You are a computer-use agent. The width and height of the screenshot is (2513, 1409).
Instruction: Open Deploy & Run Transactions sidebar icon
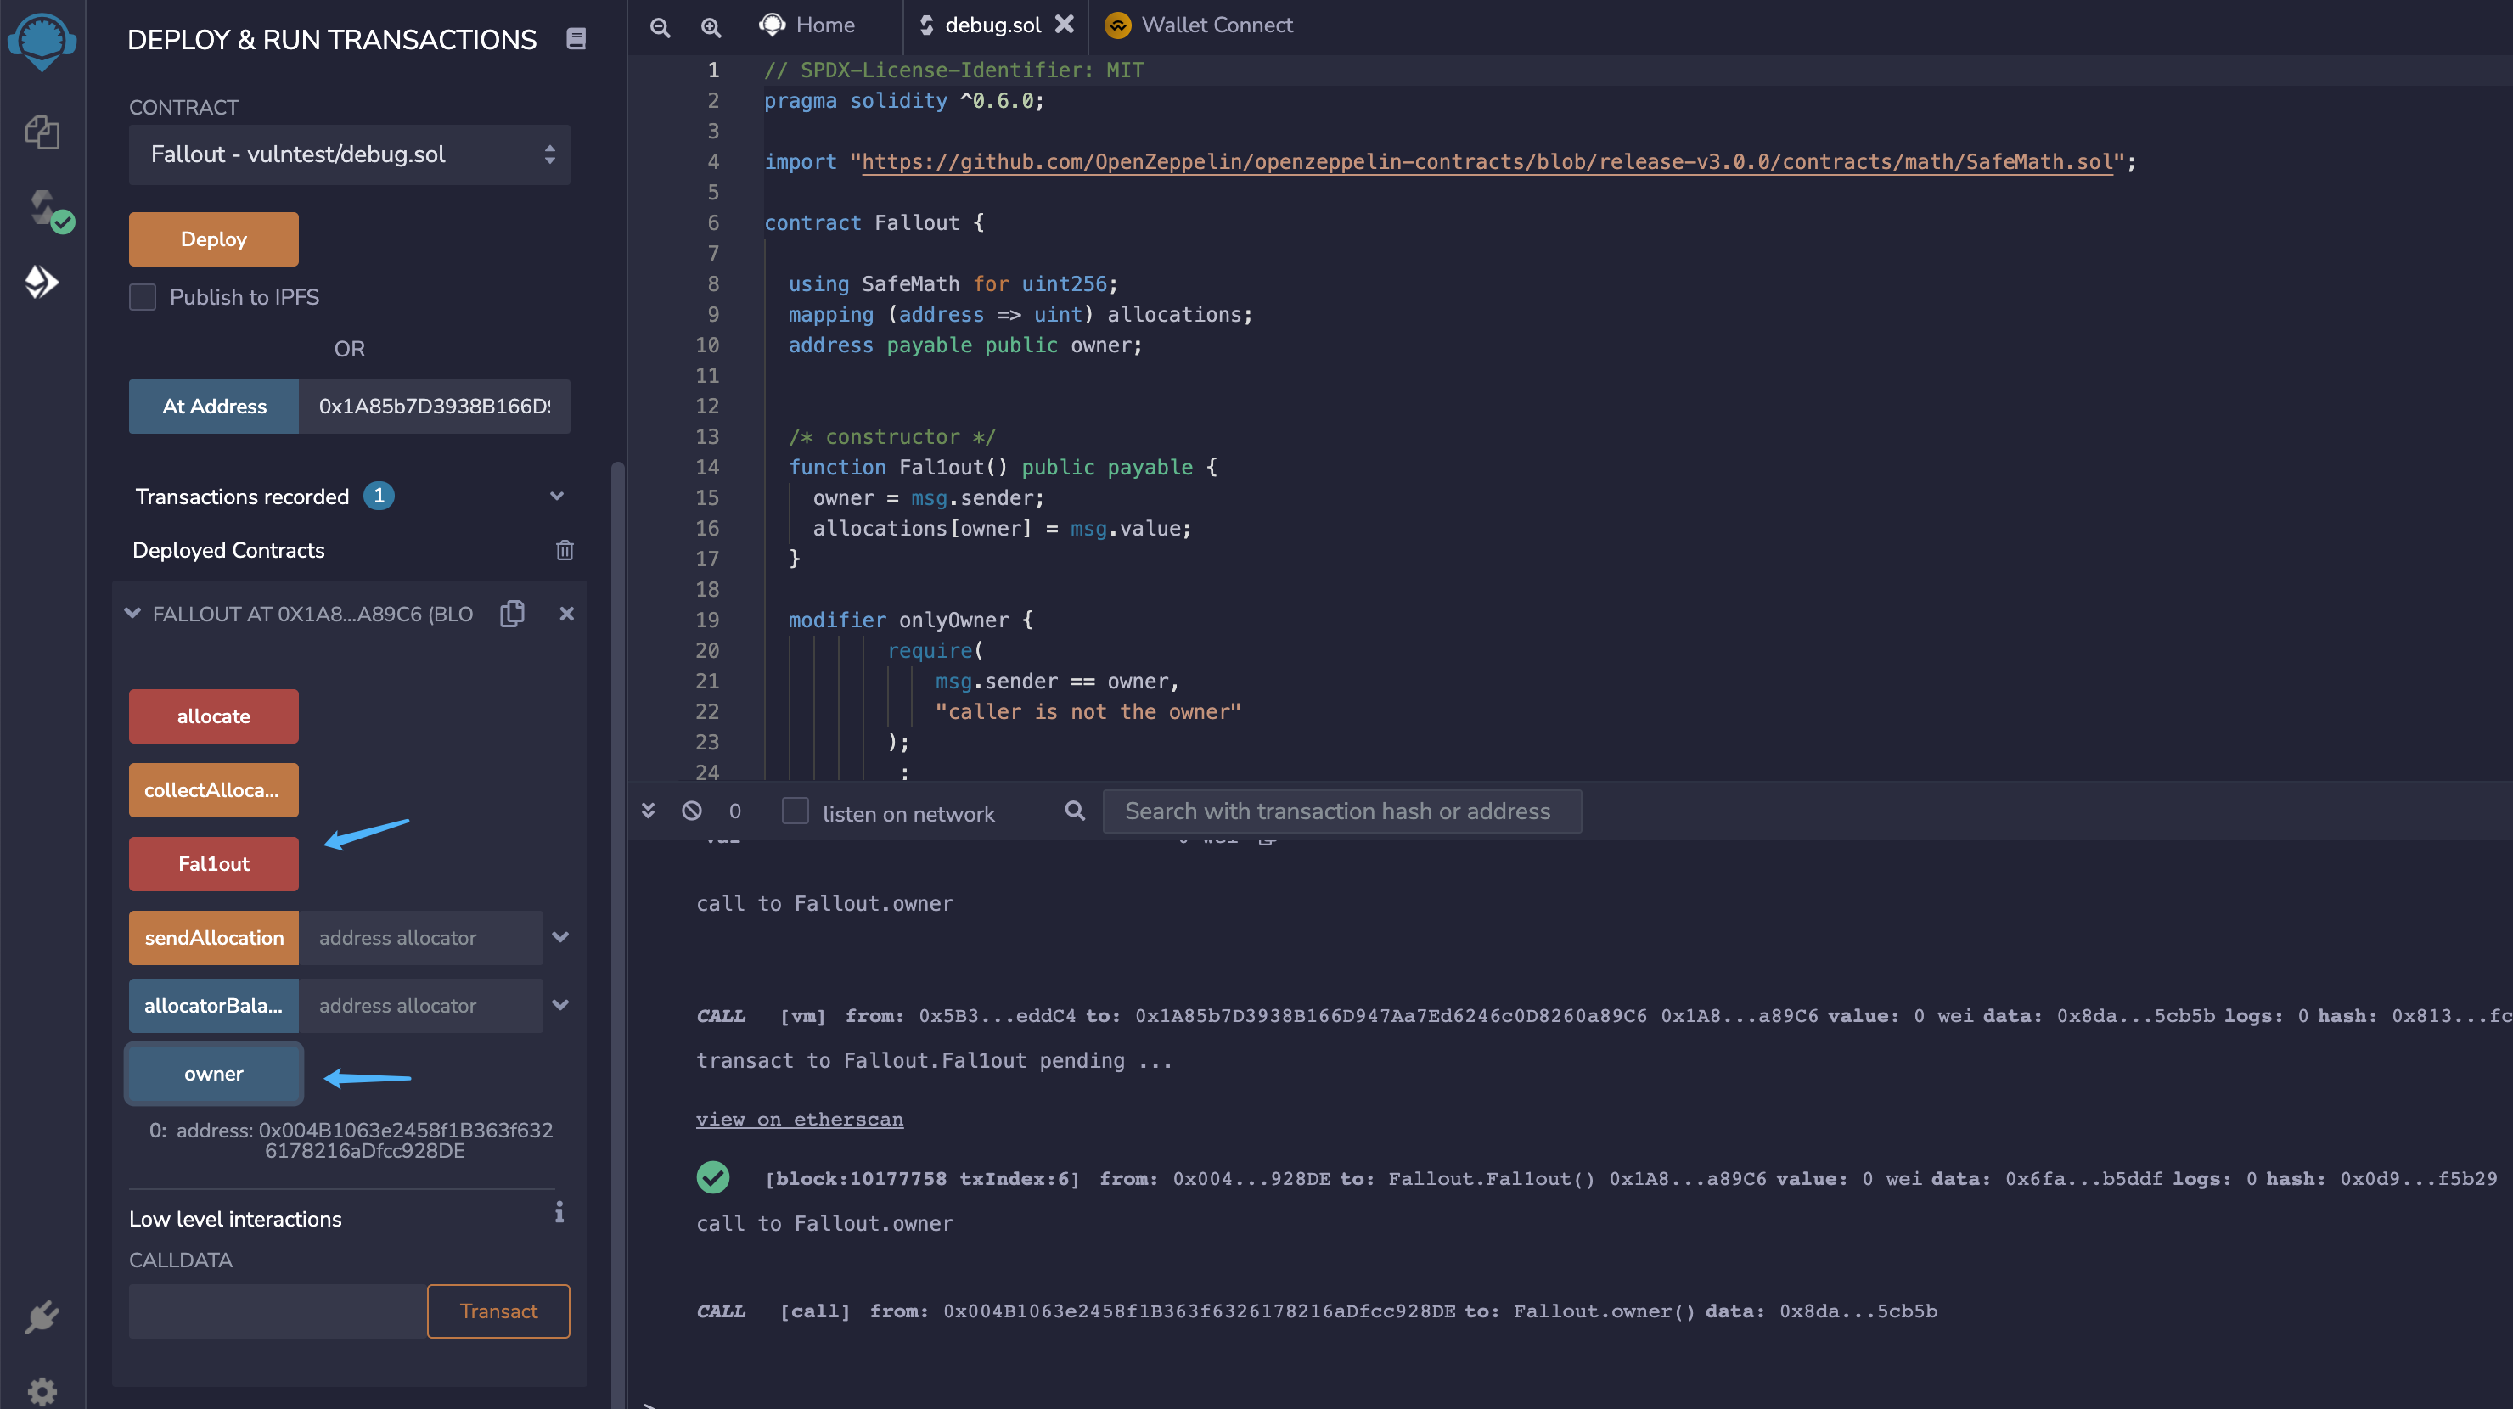[x=42, y=282]
